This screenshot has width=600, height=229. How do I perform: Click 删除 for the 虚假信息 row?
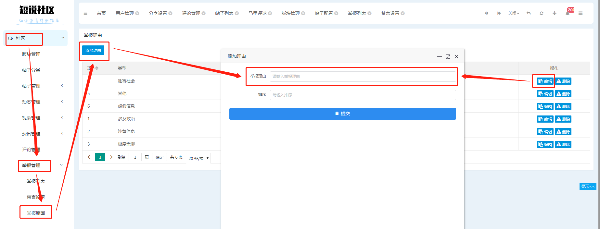click(x=563, y=106)
